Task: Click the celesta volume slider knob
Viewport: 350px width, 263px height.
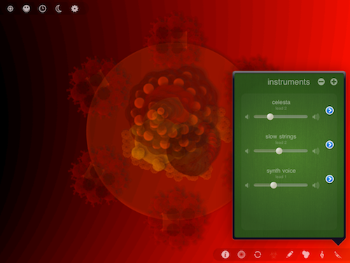Action: [270, 116]
